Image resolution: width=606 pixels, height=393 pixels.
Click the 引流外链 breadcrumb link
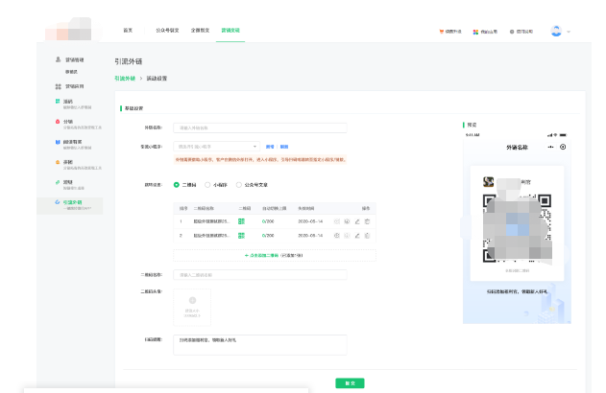(125, 78)
